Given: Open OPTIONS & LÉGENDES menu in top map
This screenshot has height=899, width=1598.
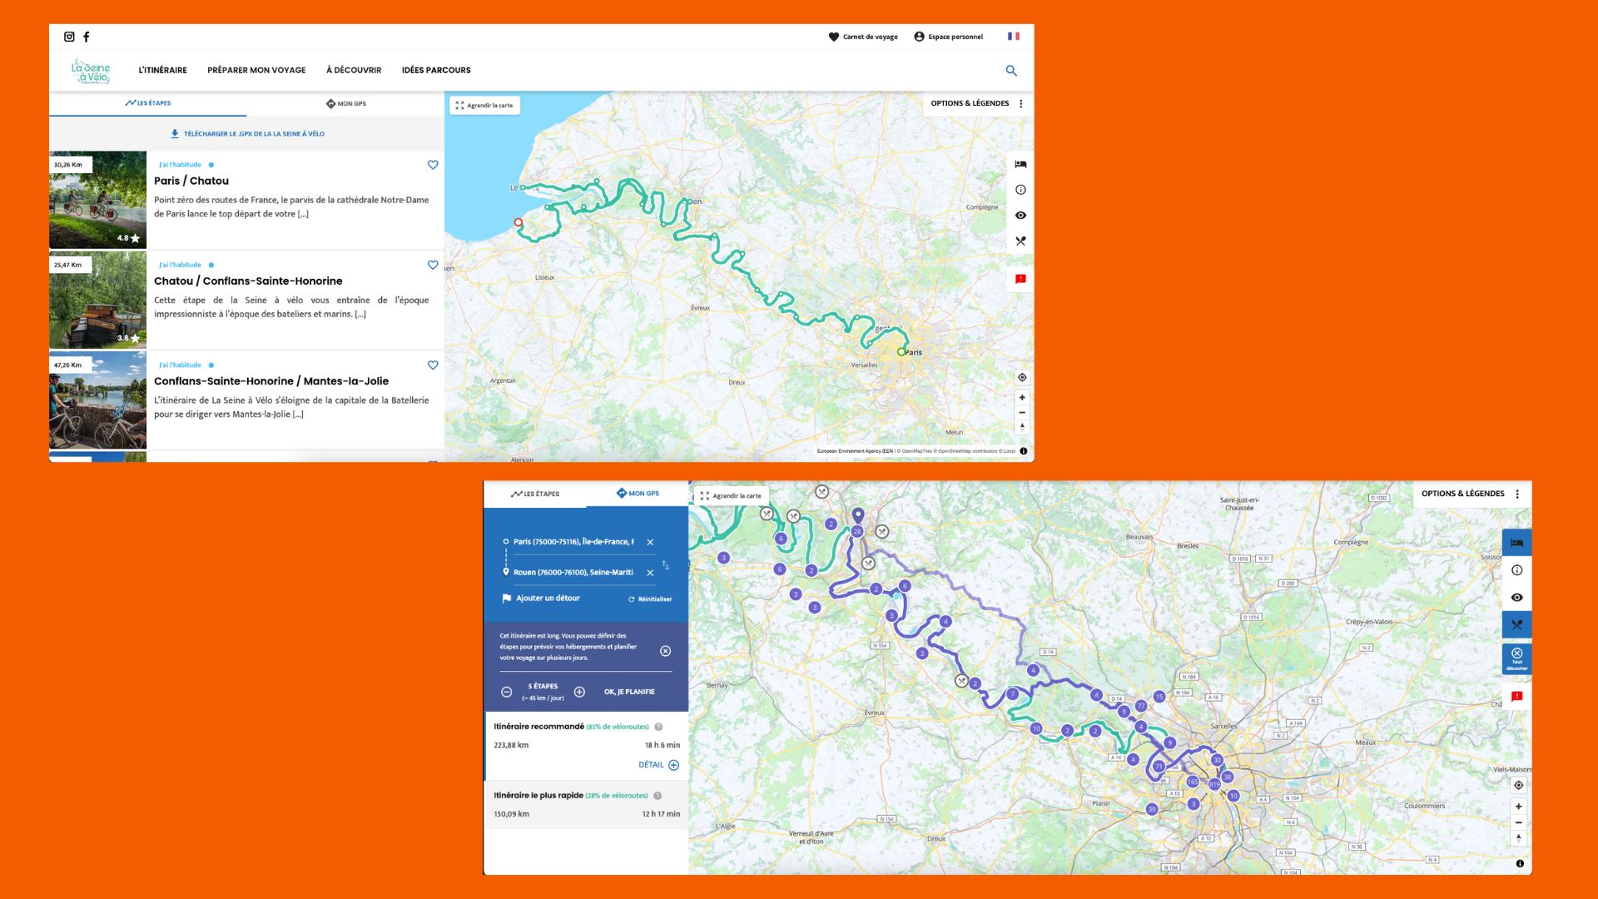Looking at the screenshot, I should 978,103.
